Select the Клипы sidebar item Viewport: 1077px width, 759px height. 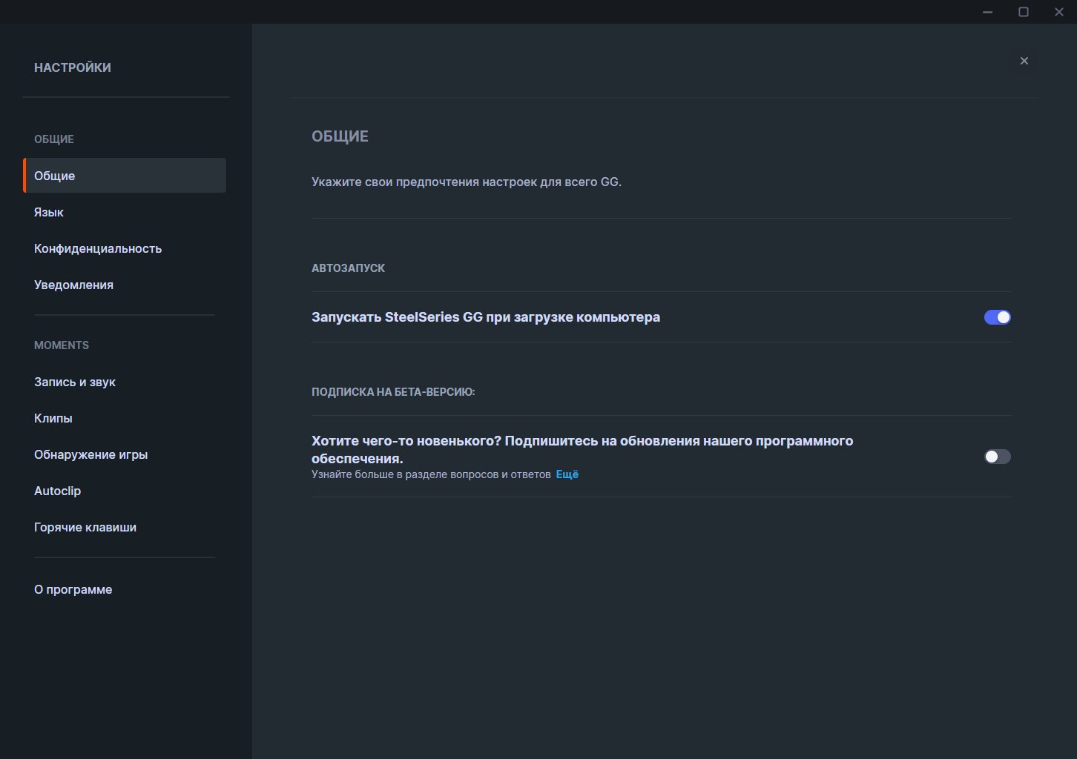click(53, 418)
